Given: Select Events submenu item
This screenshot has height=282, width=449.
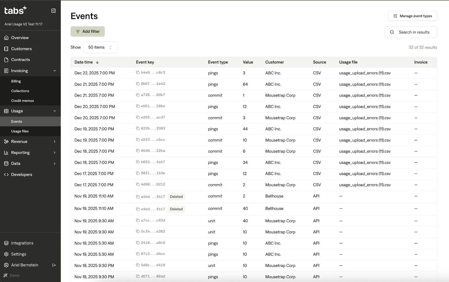Looking at the screenshot, I should tap(30, 122).
